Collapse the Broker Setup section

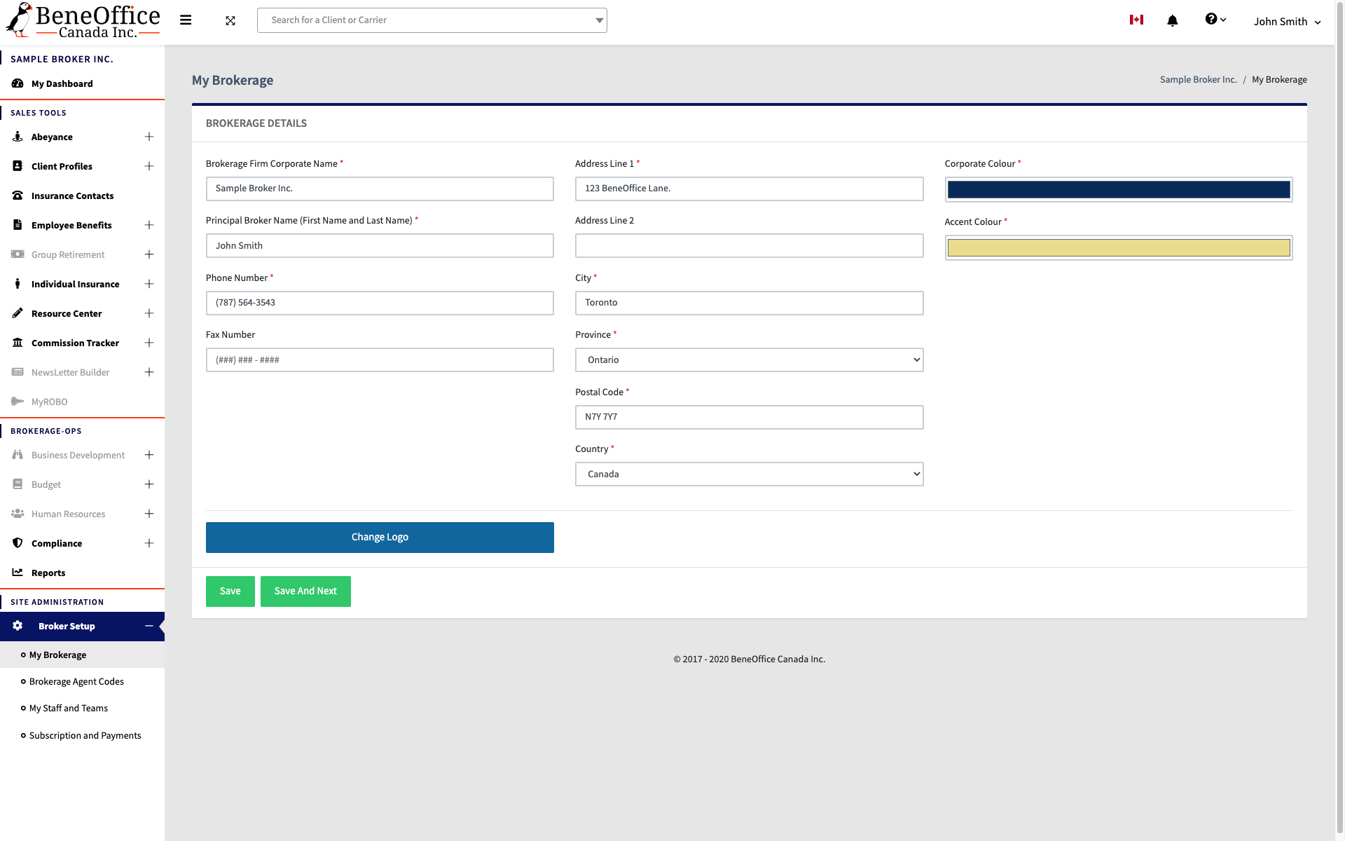(x=149, y=626)
